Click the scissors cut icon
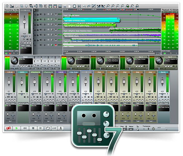The height and width of the screenshot is (156, 183). [65, 6]
